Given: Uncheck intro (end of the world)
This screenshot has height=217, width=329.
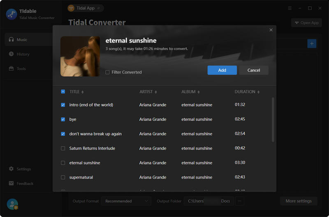Looking at the screenshot, I should click(63, 105).
